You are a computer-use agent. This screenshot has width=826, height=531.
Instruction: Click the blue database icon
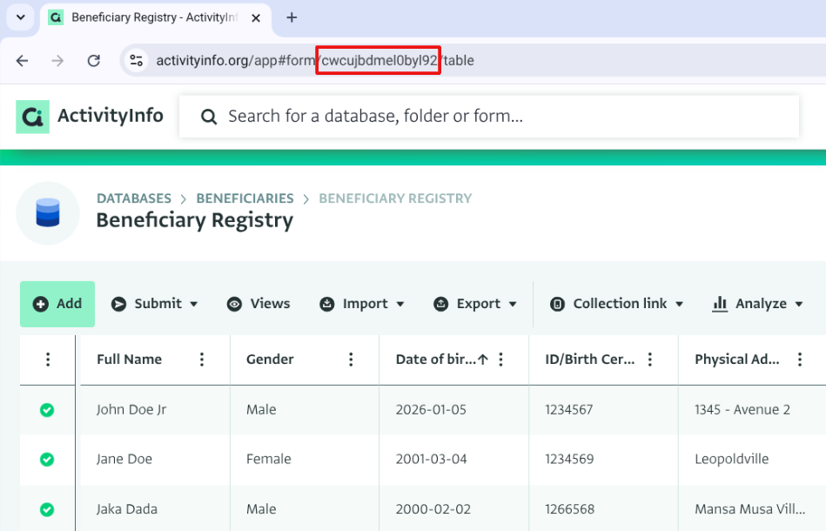coord(48,213)
